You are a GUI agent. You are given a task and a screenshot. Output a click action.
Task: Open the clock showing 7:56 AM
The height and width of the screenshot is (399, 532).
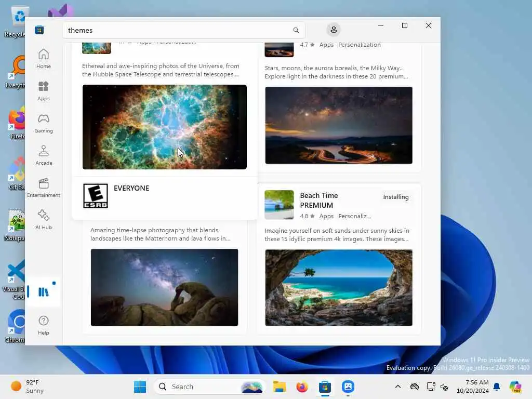click(473, 387)
